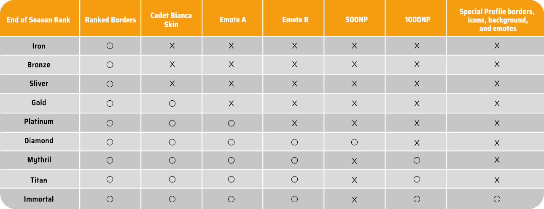Viewport: 544px width, 209px height.
Task: Click the circle for Mythril 1000NP
Action: pyautogui.click(x=417, y=160)
